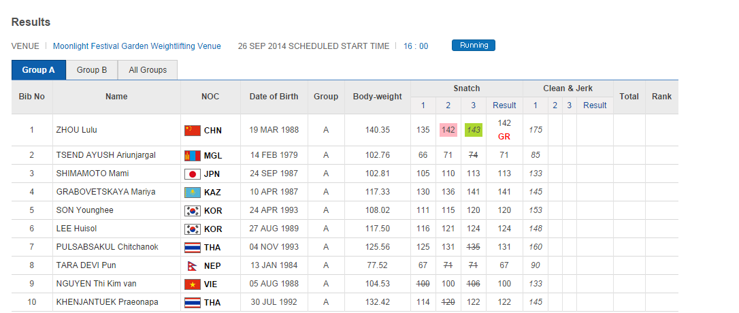This screenshot has height=313, width=739.
Task: Click the Nepal flag icon
Action: (x=193, y=265)
